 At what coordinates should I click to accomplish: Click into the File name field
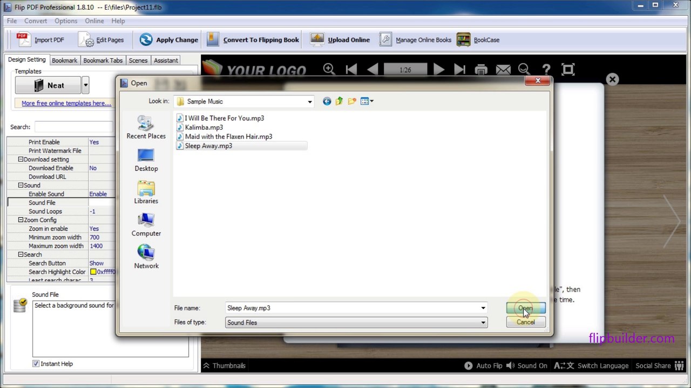coord(352,308)
